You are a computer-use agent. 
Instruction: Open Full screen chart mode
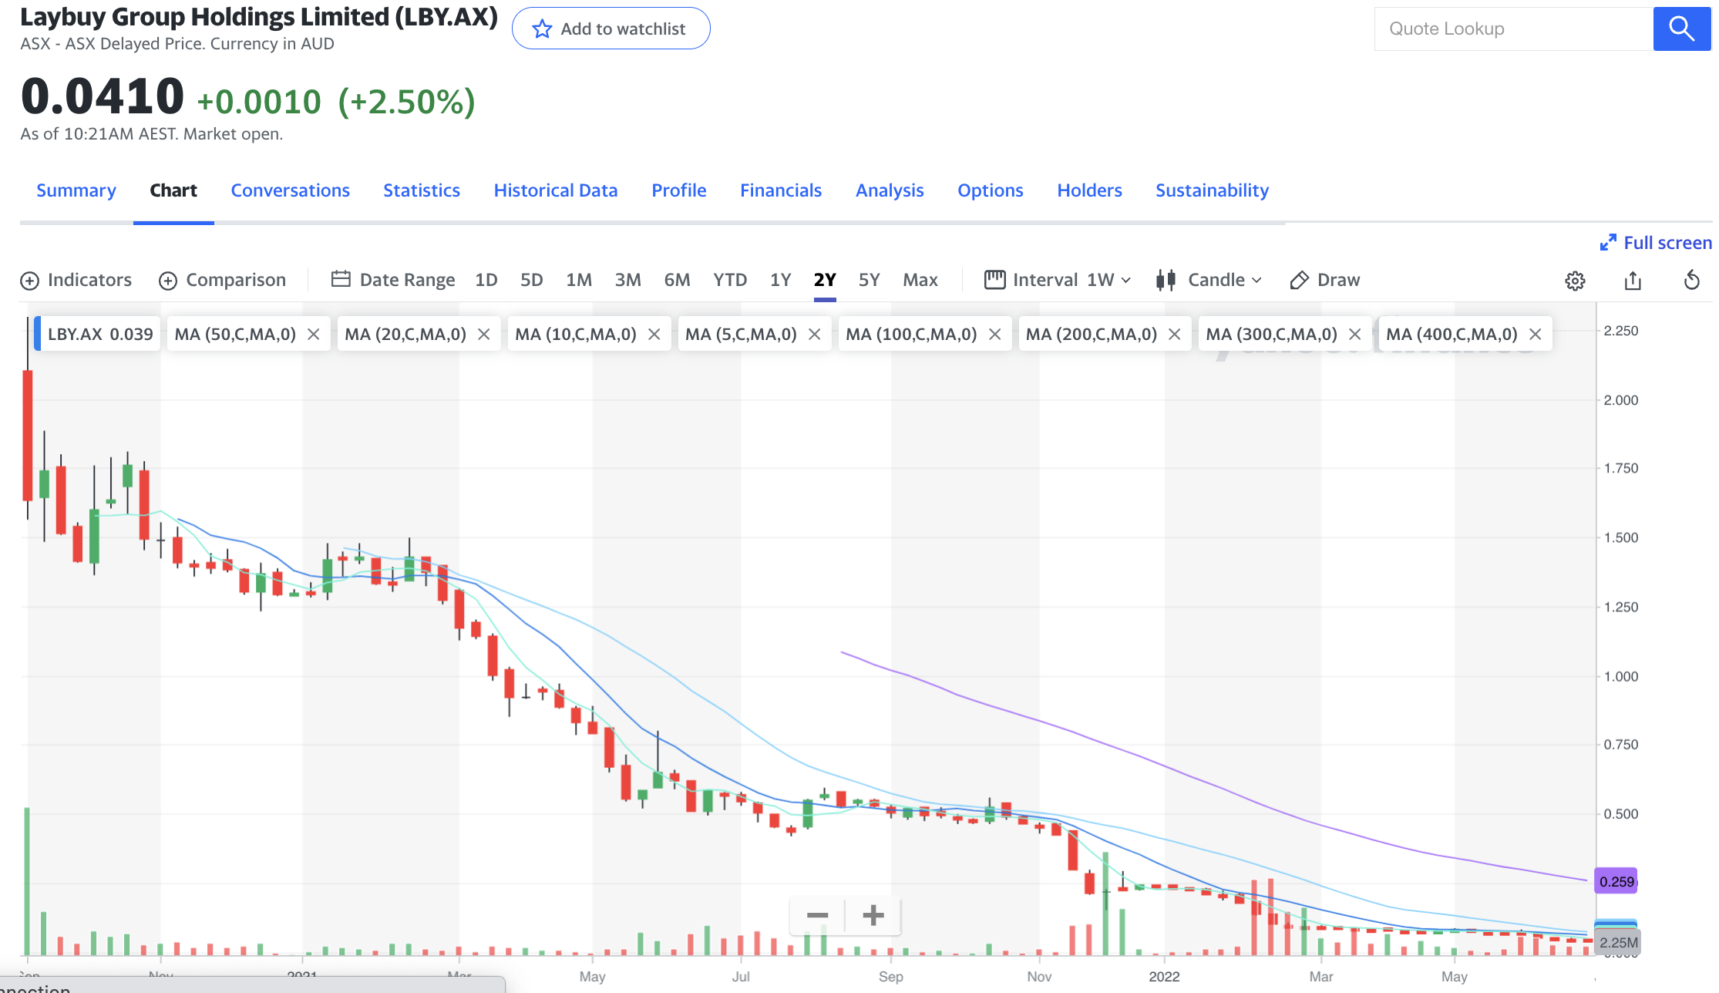tap(1656, 243)
